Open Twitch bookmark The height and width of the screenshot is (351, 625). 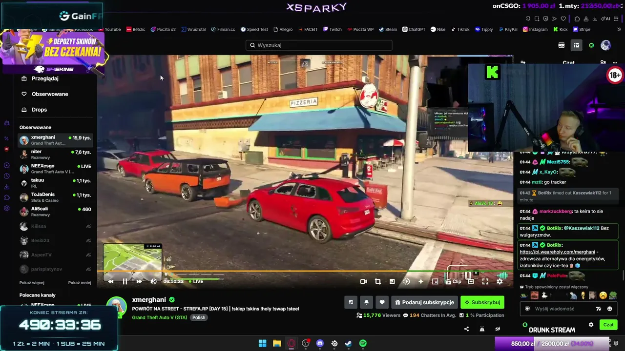pos(332,29)
